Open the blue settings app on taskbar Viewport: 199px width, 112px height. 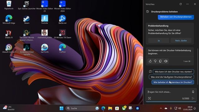pos(137,108)
